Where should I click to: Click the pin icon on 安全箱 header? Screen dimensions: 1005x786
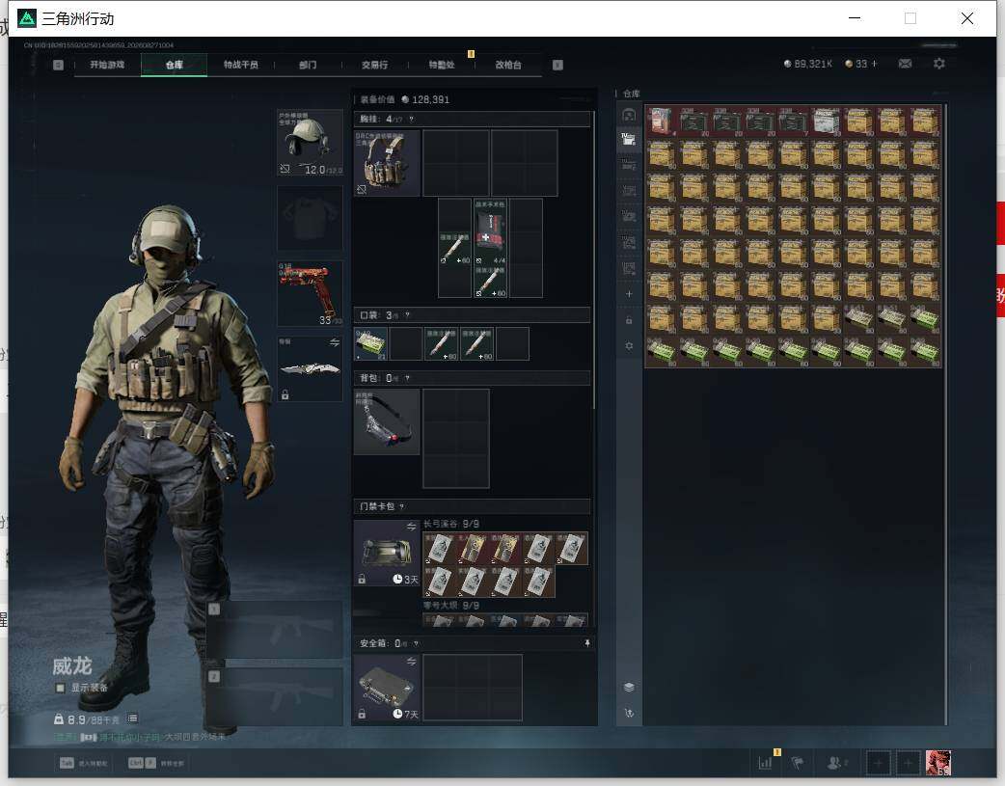click(587, 643)
